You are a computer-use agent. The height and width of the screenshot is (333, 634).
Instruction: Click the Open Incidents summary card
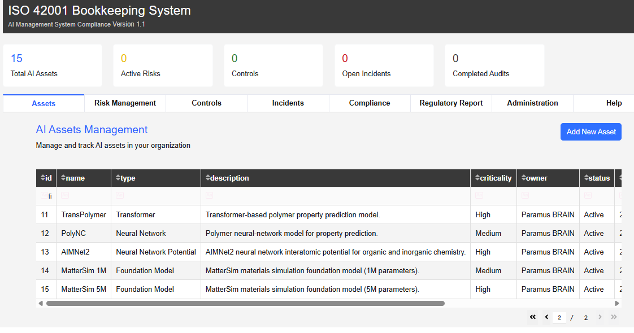click(x=384, y=65)
